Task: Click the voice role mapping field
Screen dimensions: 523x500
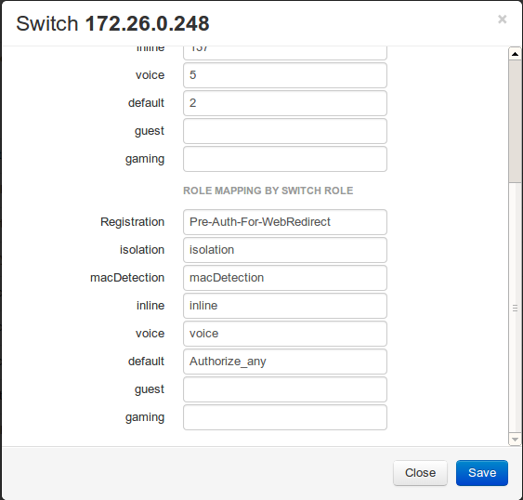Action: tap(285, 334)
